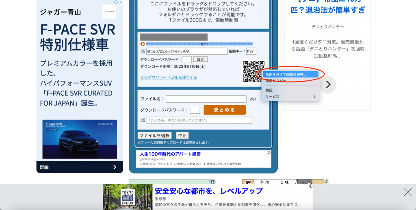Click the greyed-out uploaded file name bar
416x210 pixels.
(x=174, y=37)
